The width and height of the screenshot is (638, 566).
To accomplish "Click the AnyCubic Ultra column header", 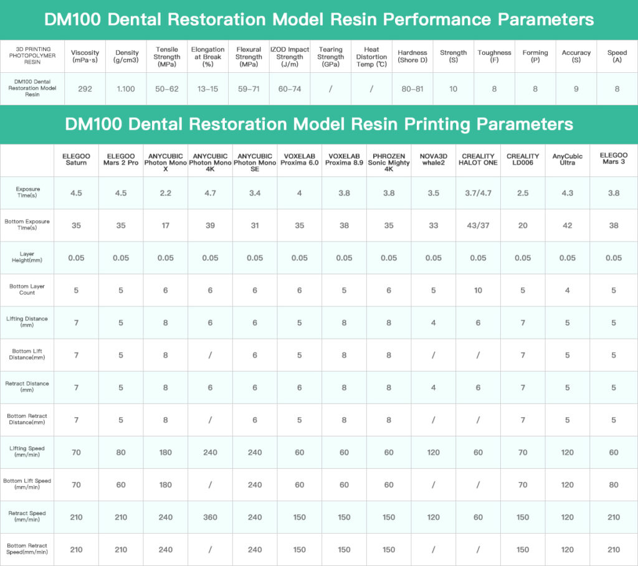I will pyautogui.click(x=567, y=159).
